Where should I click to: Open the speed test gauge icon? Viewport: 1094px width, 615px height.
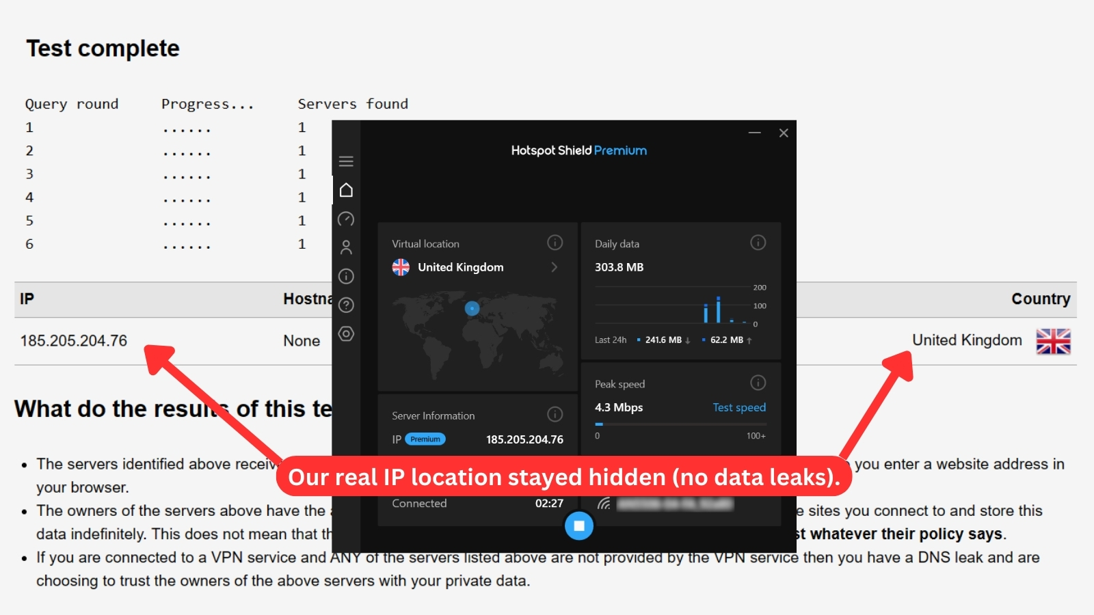click(346, 219)
